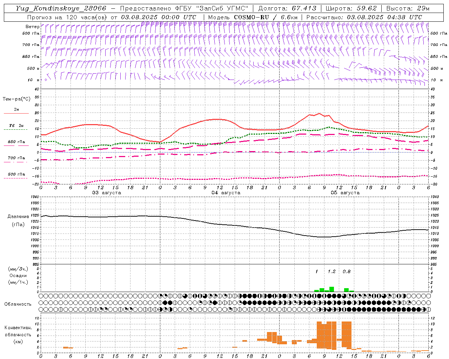
Task: Click the Широта: 59.62 value
Action: pos(351,8)
